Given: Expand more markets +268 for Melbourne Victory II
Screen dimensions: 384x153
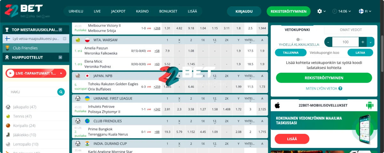Looking at the screenshot, I should point(157,28).
